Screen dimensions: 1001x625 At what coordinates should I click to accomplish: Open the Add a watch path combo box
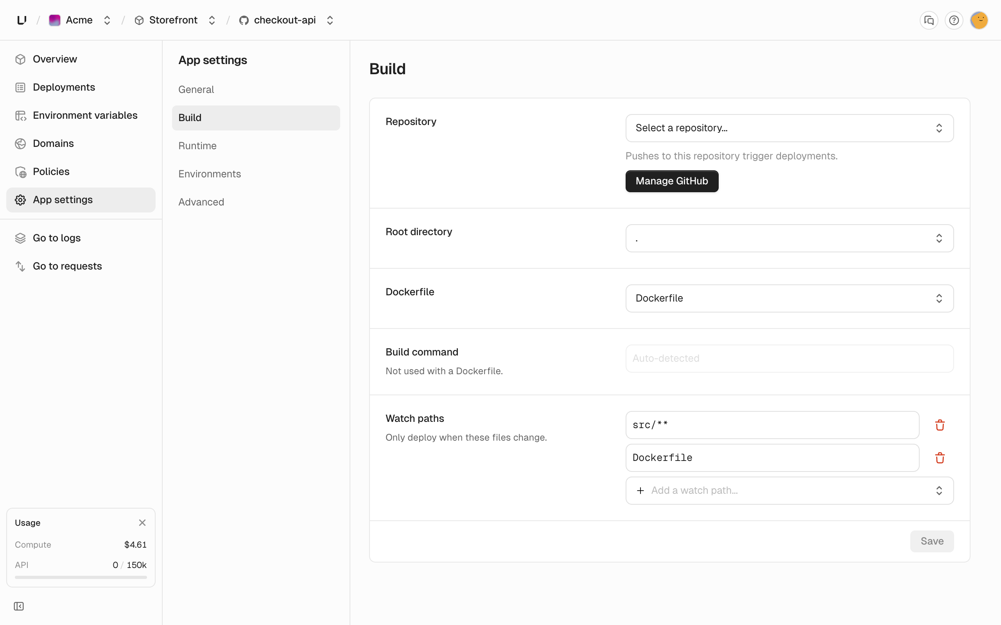(789, 491)
